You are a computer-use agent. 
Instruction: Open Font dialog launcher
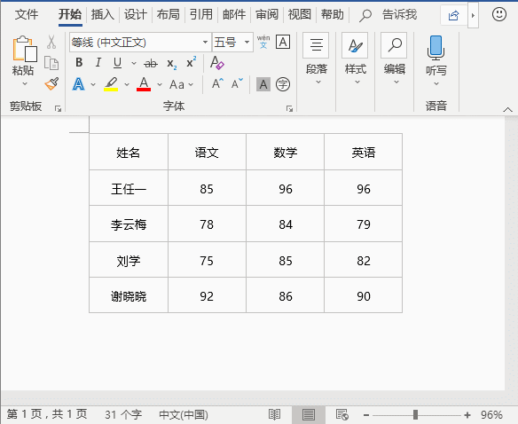(x=289, y=108)
